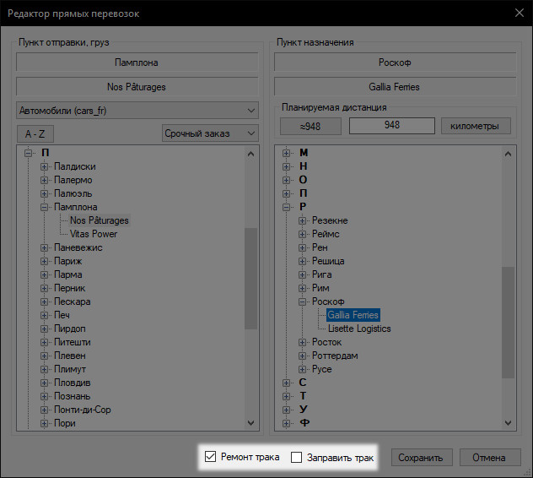Screen dimensions: 533x478
Task: Collapse the "Роскоф" destination node
Action: pos(303,301)
